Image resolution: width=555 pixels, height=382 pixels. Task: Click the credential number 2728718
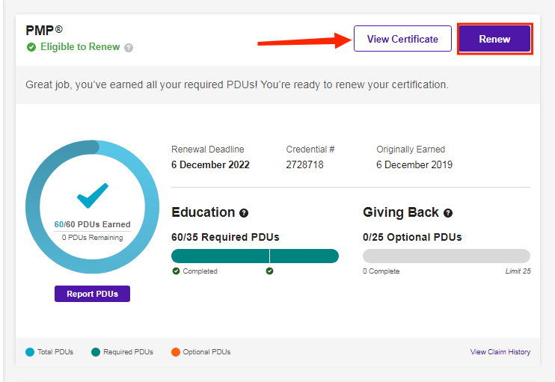click(x=304, y=164)
